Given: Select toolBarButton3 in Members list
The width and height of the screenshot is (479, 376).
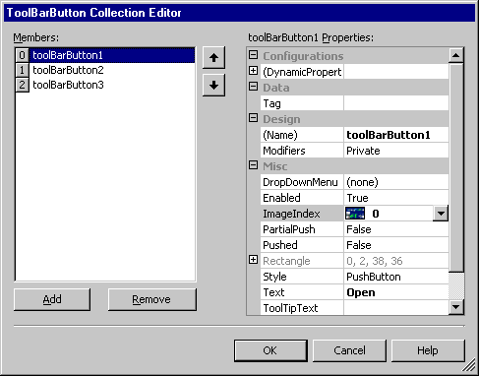Looking at the screenshot, I should pos(112,85).
